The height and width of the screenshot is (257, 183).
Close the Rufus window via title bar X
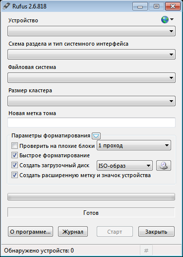pyautogui.click(x=173, y=6)
